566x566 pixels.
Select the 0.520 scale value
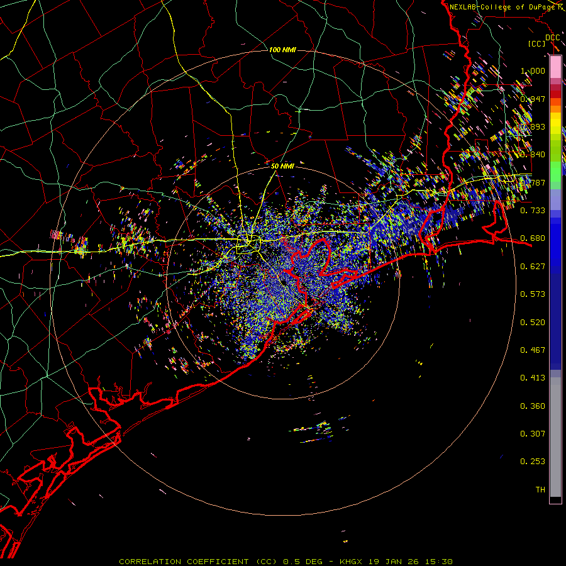point(533,322)
